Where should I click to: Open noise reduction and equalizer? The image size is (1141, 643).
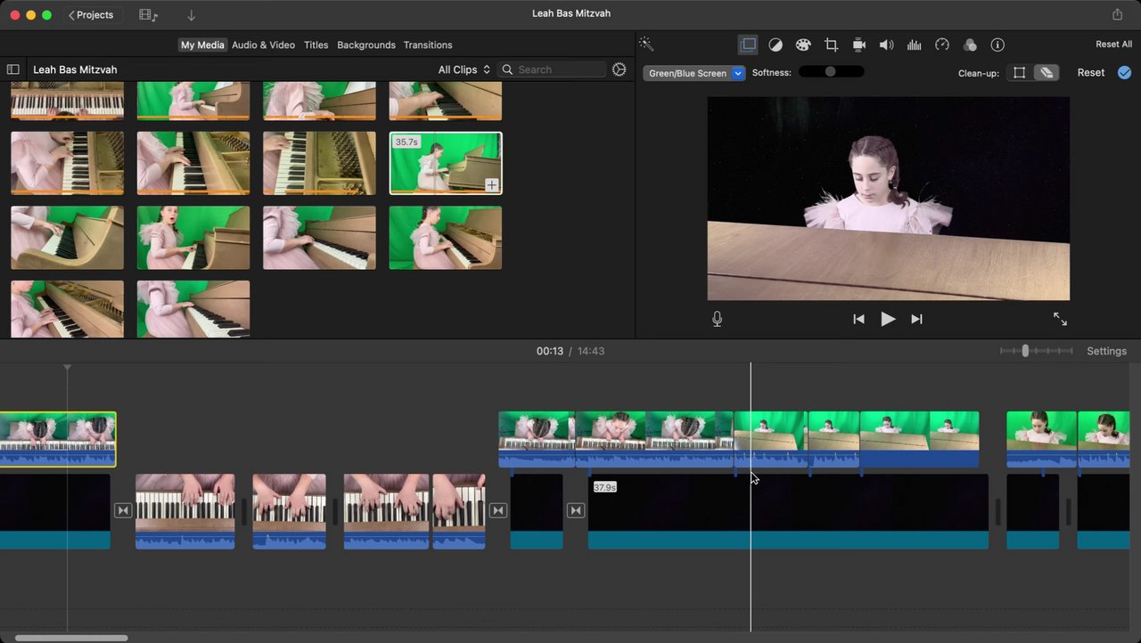pyautogui.click(x=914, y=45)
